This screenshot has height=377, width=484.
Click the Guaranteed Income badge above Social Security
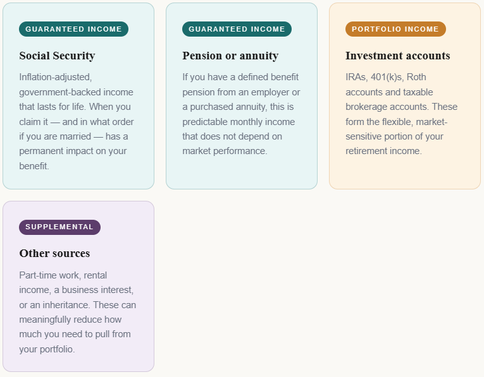73,29
